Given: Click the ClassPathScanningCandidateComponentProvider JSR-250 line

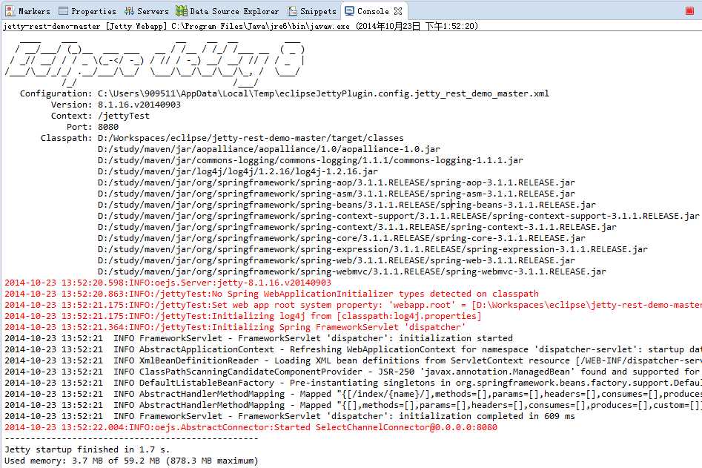Looking at the screenshot, I should [x=354, y=372].
